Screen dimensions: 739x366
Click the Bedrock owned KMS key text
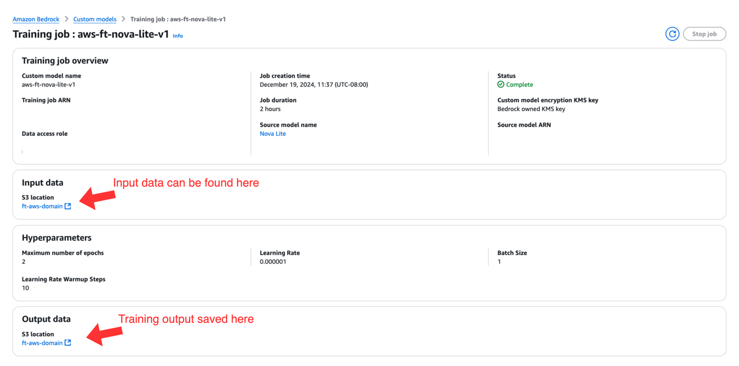coord(531,109)
